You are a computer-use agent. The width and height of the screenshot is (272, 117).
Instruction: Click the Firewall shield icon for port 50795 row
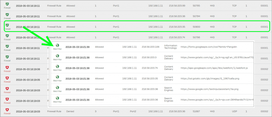tap(7, 4)
